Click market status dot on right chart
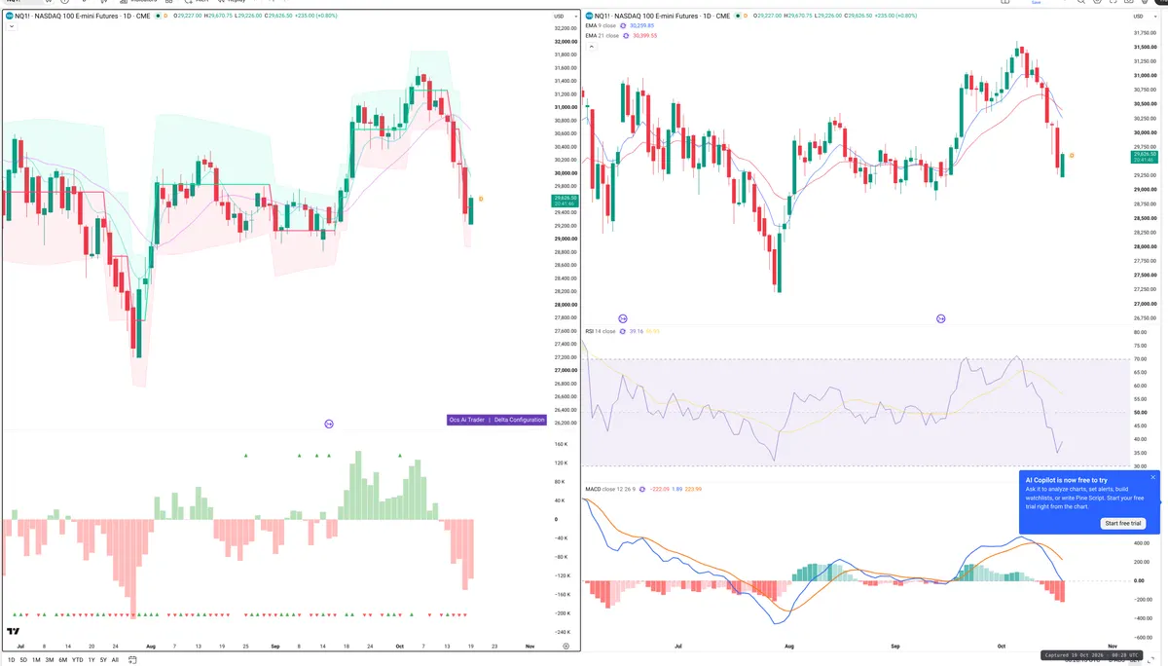This screenshot has width=1168, height=666. point(738,16)
